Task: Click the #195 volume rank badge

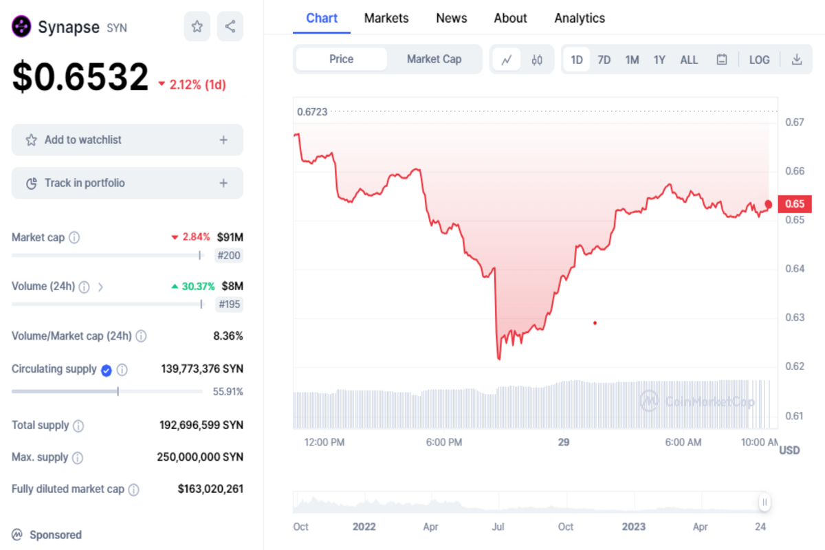Action: click(229, 305)
